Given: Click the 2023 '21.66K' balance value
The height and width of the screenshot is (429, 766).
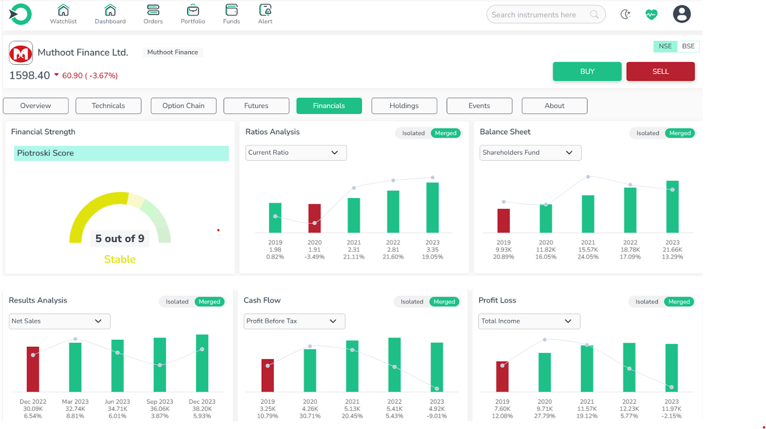Looking at the screenshot, I should pyautogui.click(x=672, y=250).
